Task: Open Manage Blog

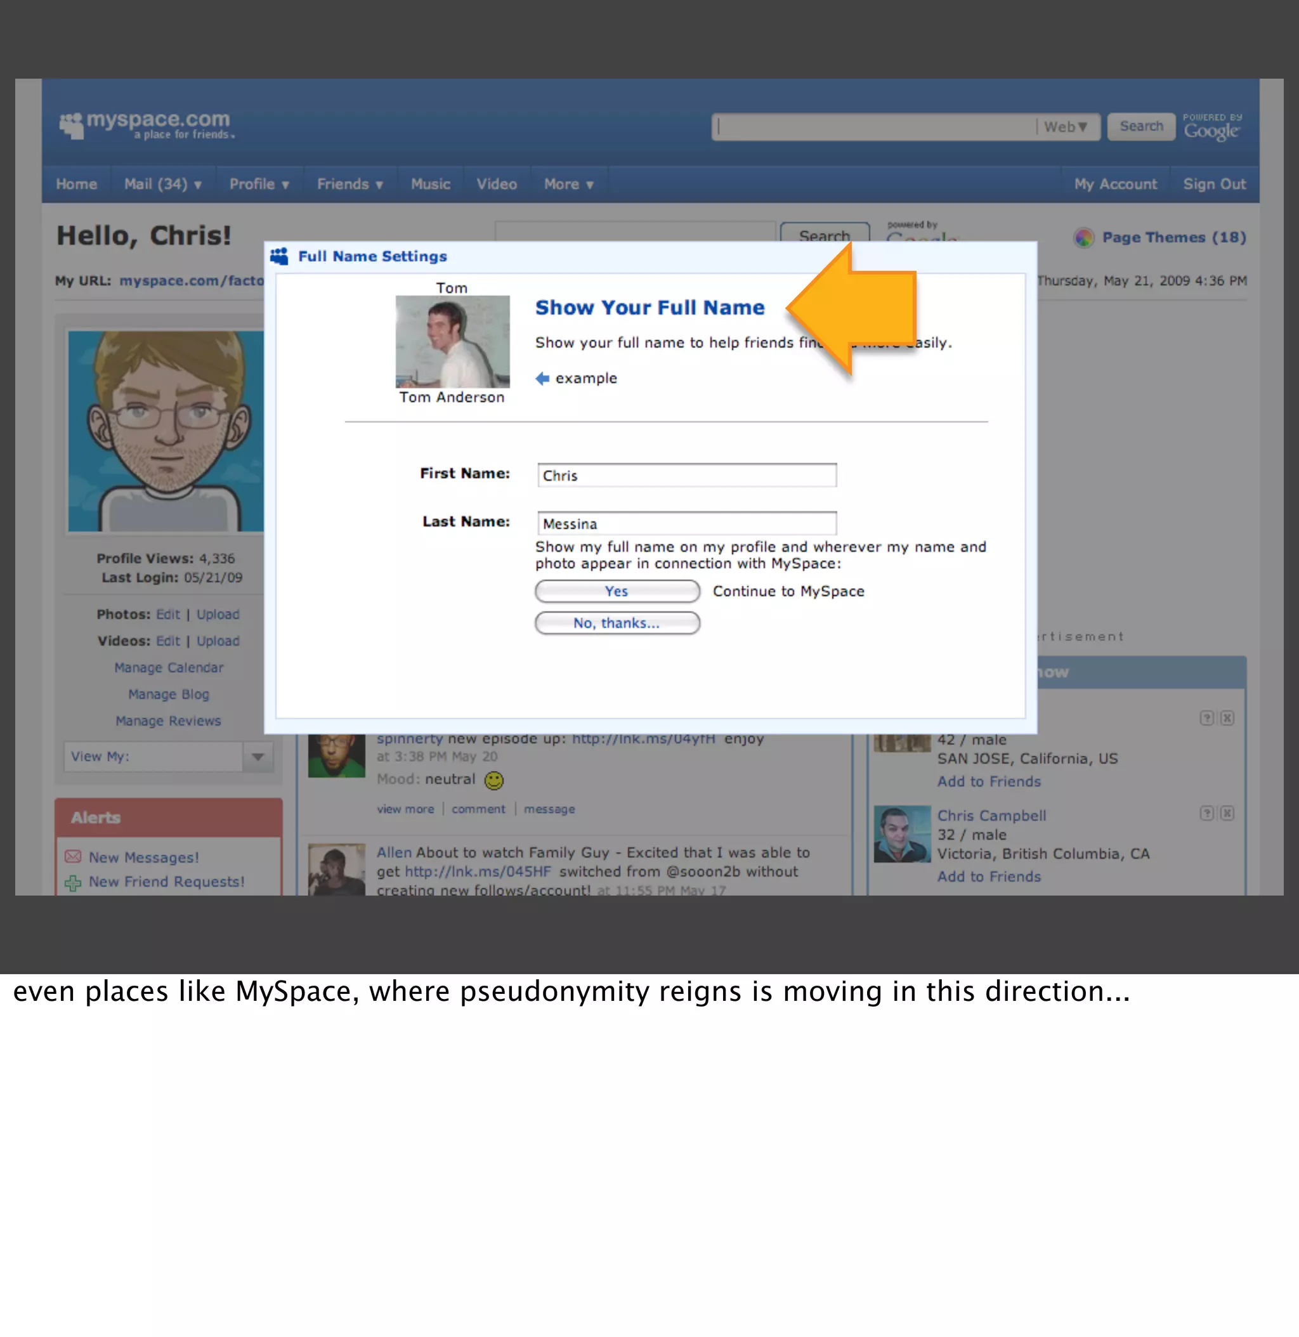Action: (x=169, y=695)
